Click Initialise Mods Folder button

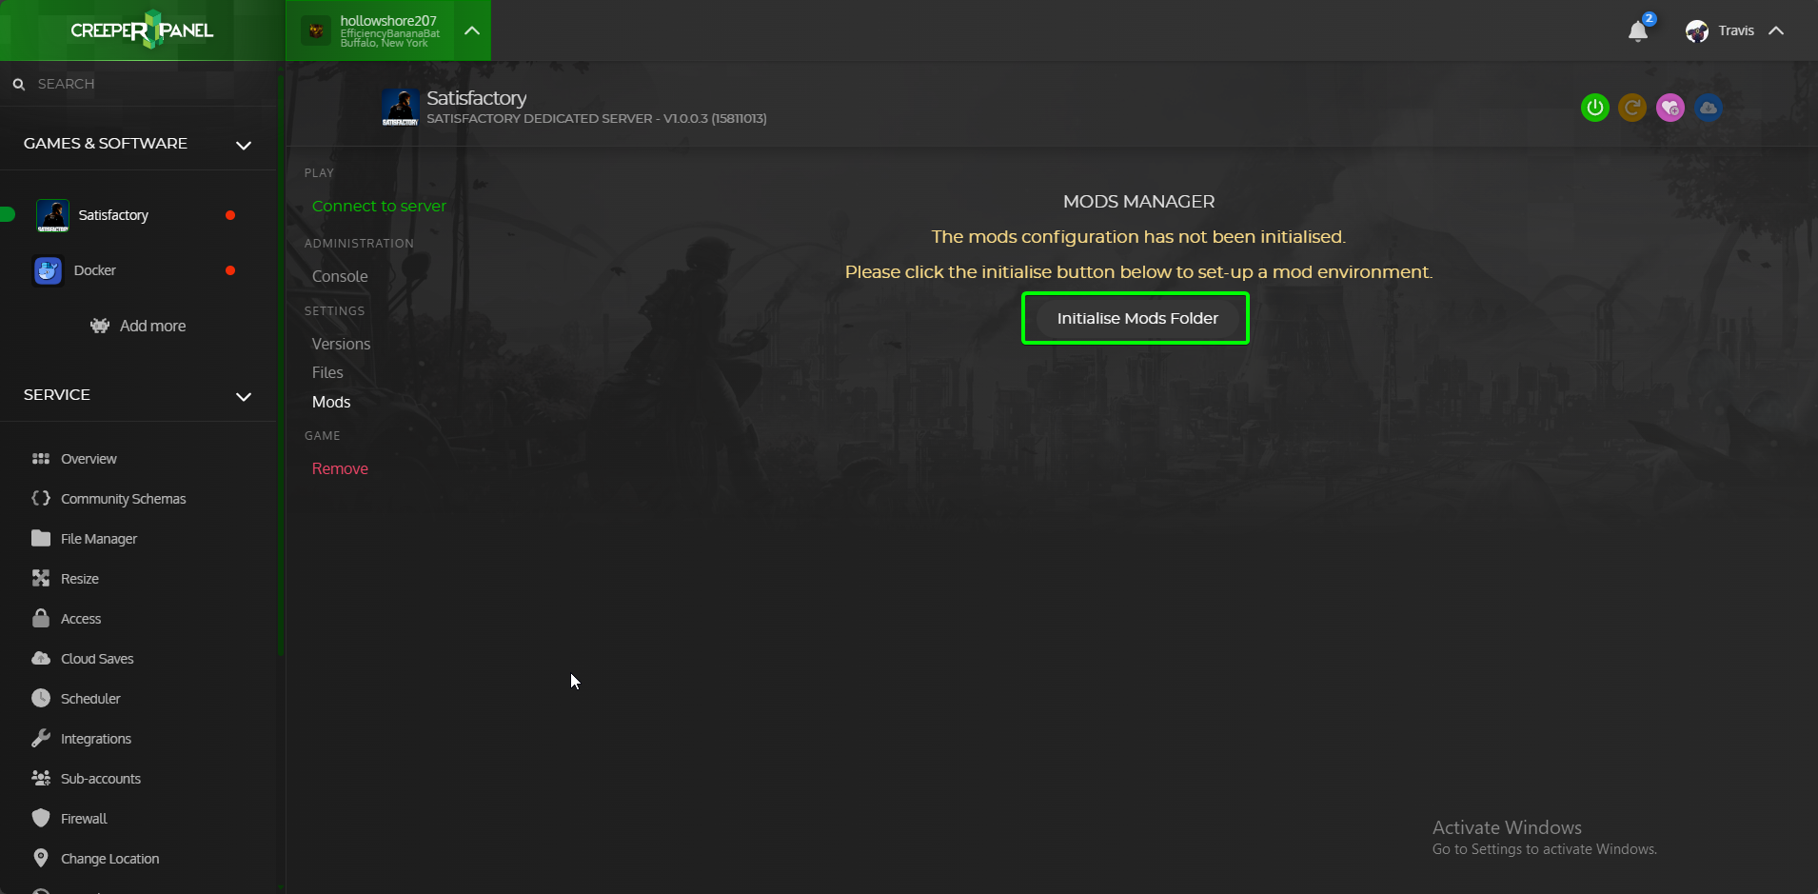1137,318
